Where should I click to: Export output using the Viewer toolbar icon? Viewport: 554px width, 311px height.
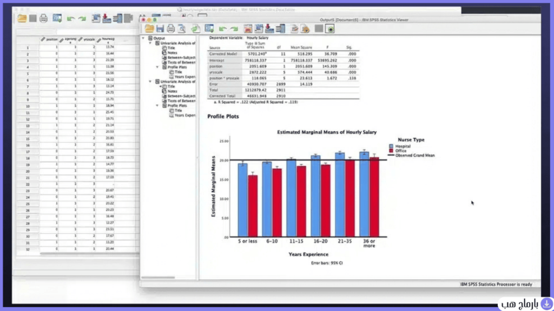pyautogui.click(x=196, y=29)
